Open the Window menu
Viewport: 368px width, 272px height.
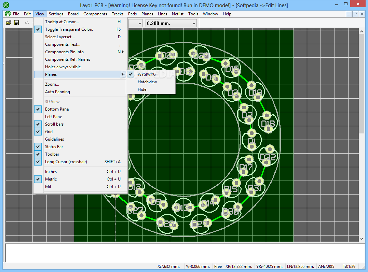210,14
